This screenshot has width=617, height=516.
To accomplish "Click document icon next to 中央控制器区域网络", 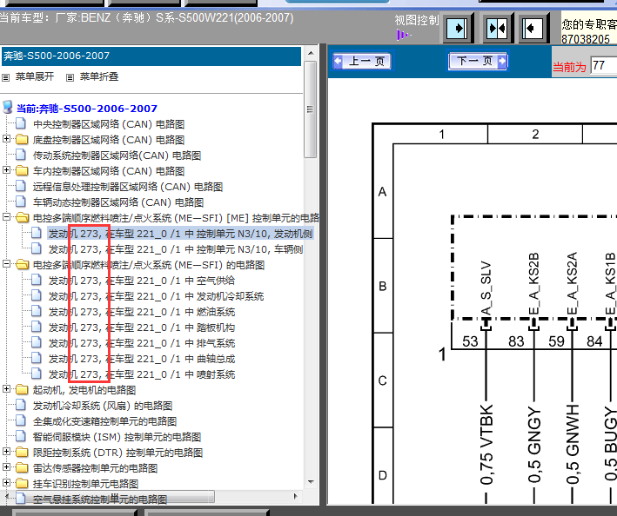I will click(21, 123).
